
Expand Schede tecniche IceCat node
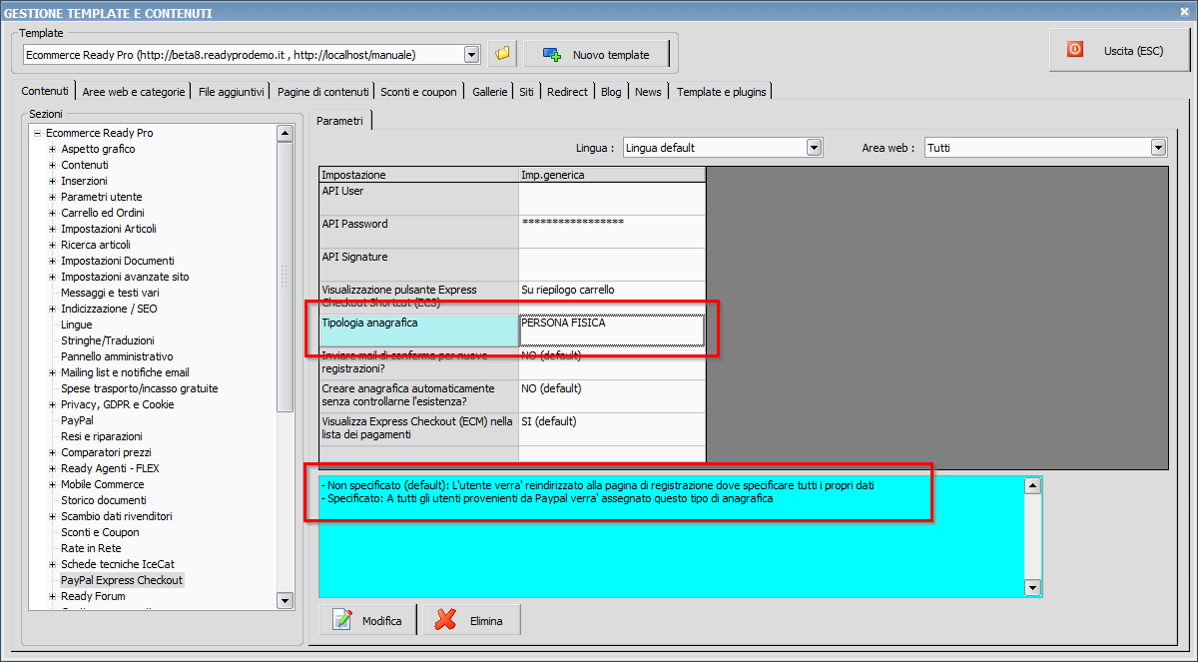(x=53, y=564)
